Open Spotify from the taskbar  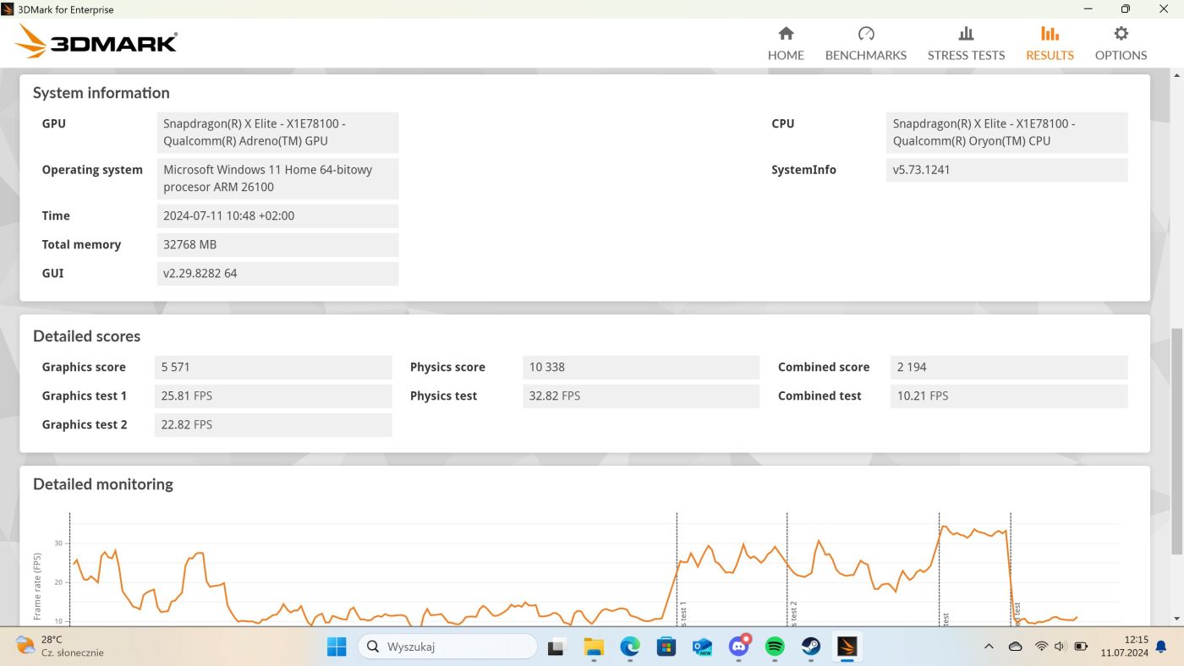[x=775, y=647]
